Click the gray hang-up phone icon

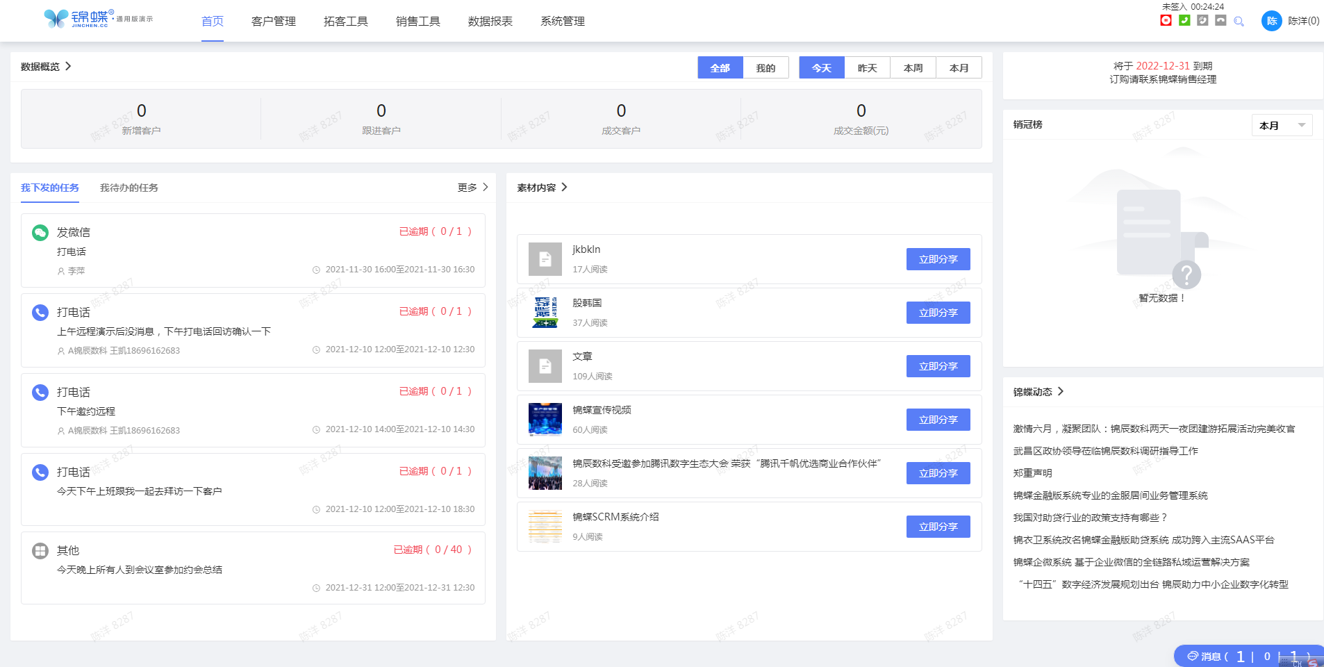1220,21
